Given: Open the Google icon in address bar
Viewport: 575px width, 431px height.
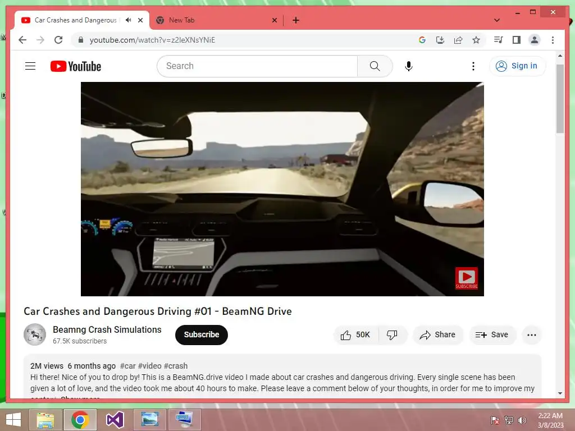Looking at the screenshot, I should [422, 40].
